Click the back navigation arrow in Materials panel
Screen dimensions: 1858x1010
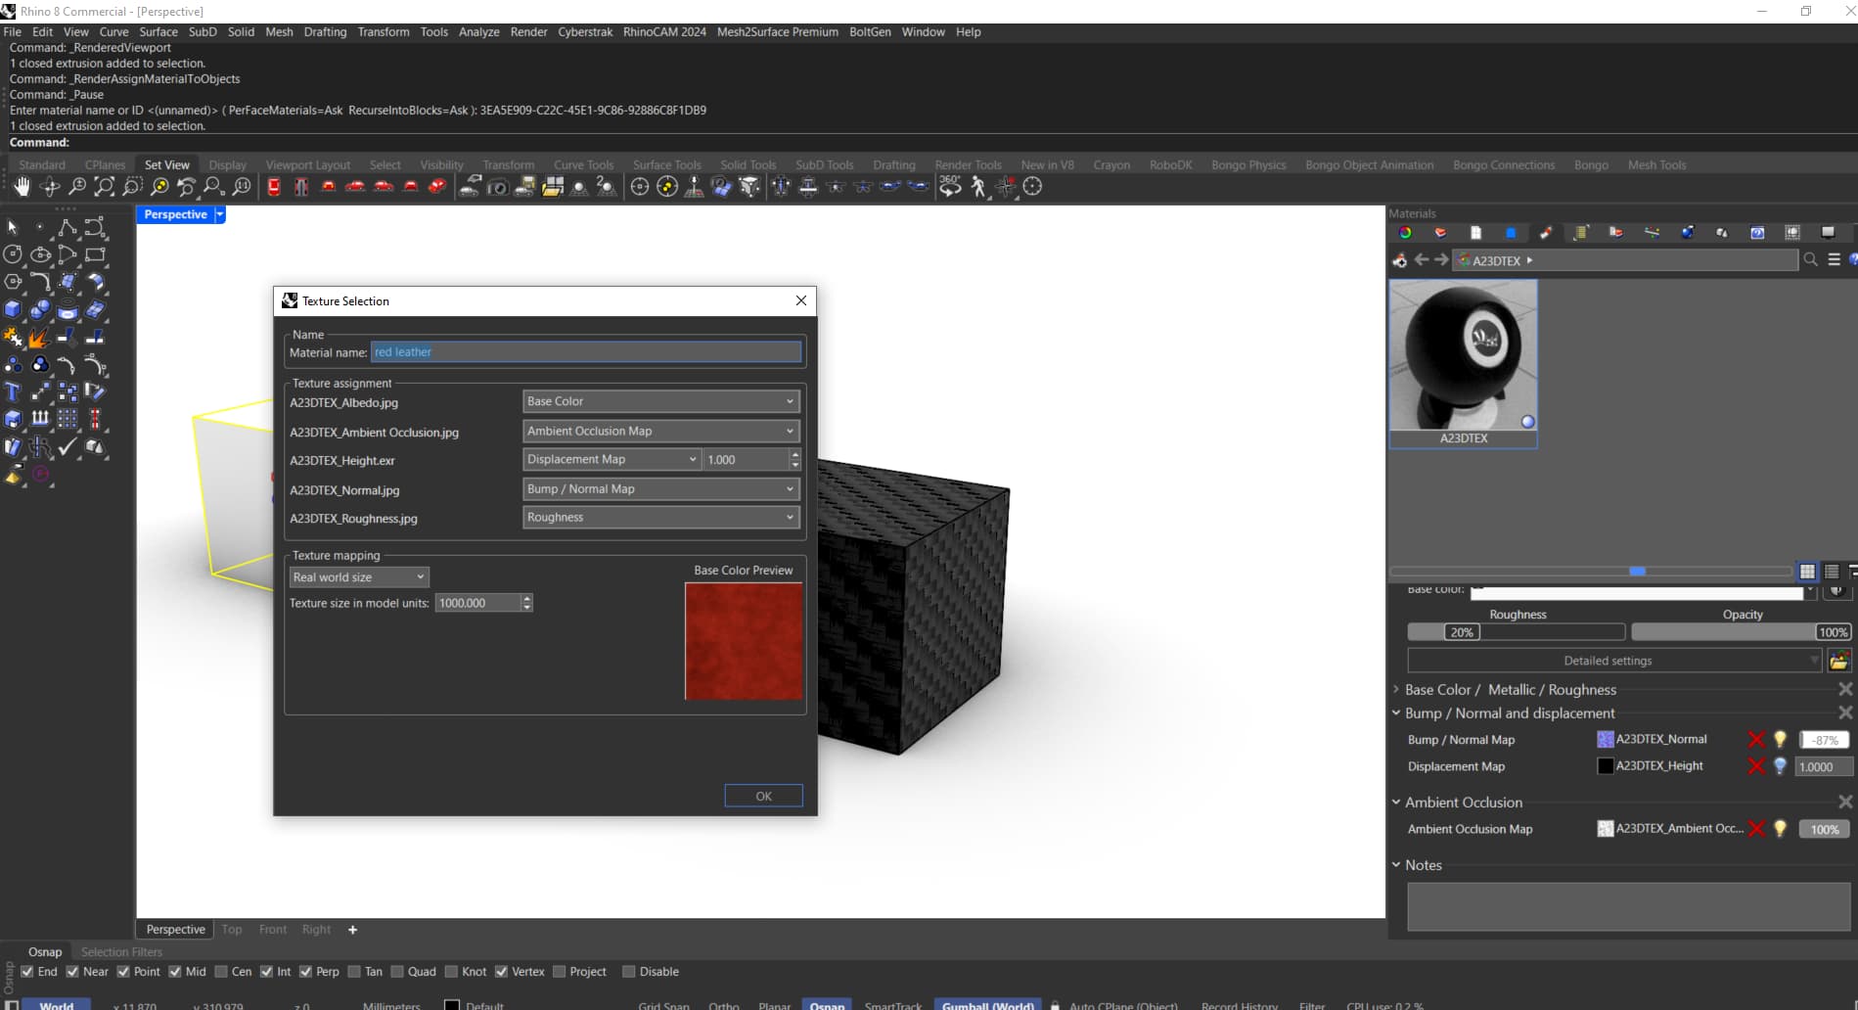click(1422, 260)
